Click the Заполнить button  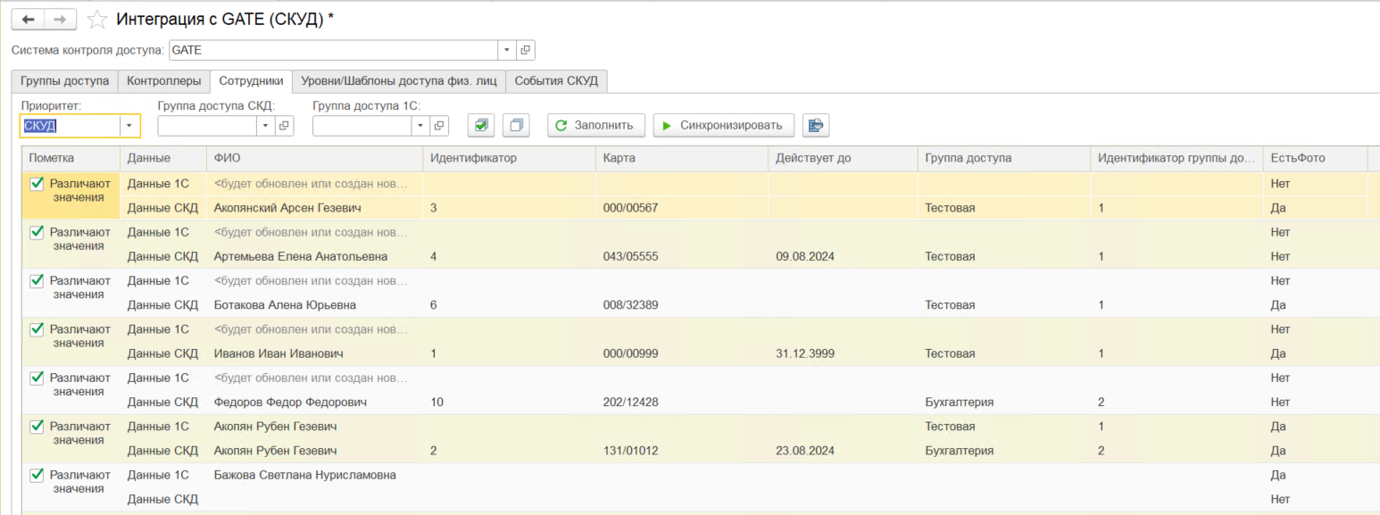[595, 126]
